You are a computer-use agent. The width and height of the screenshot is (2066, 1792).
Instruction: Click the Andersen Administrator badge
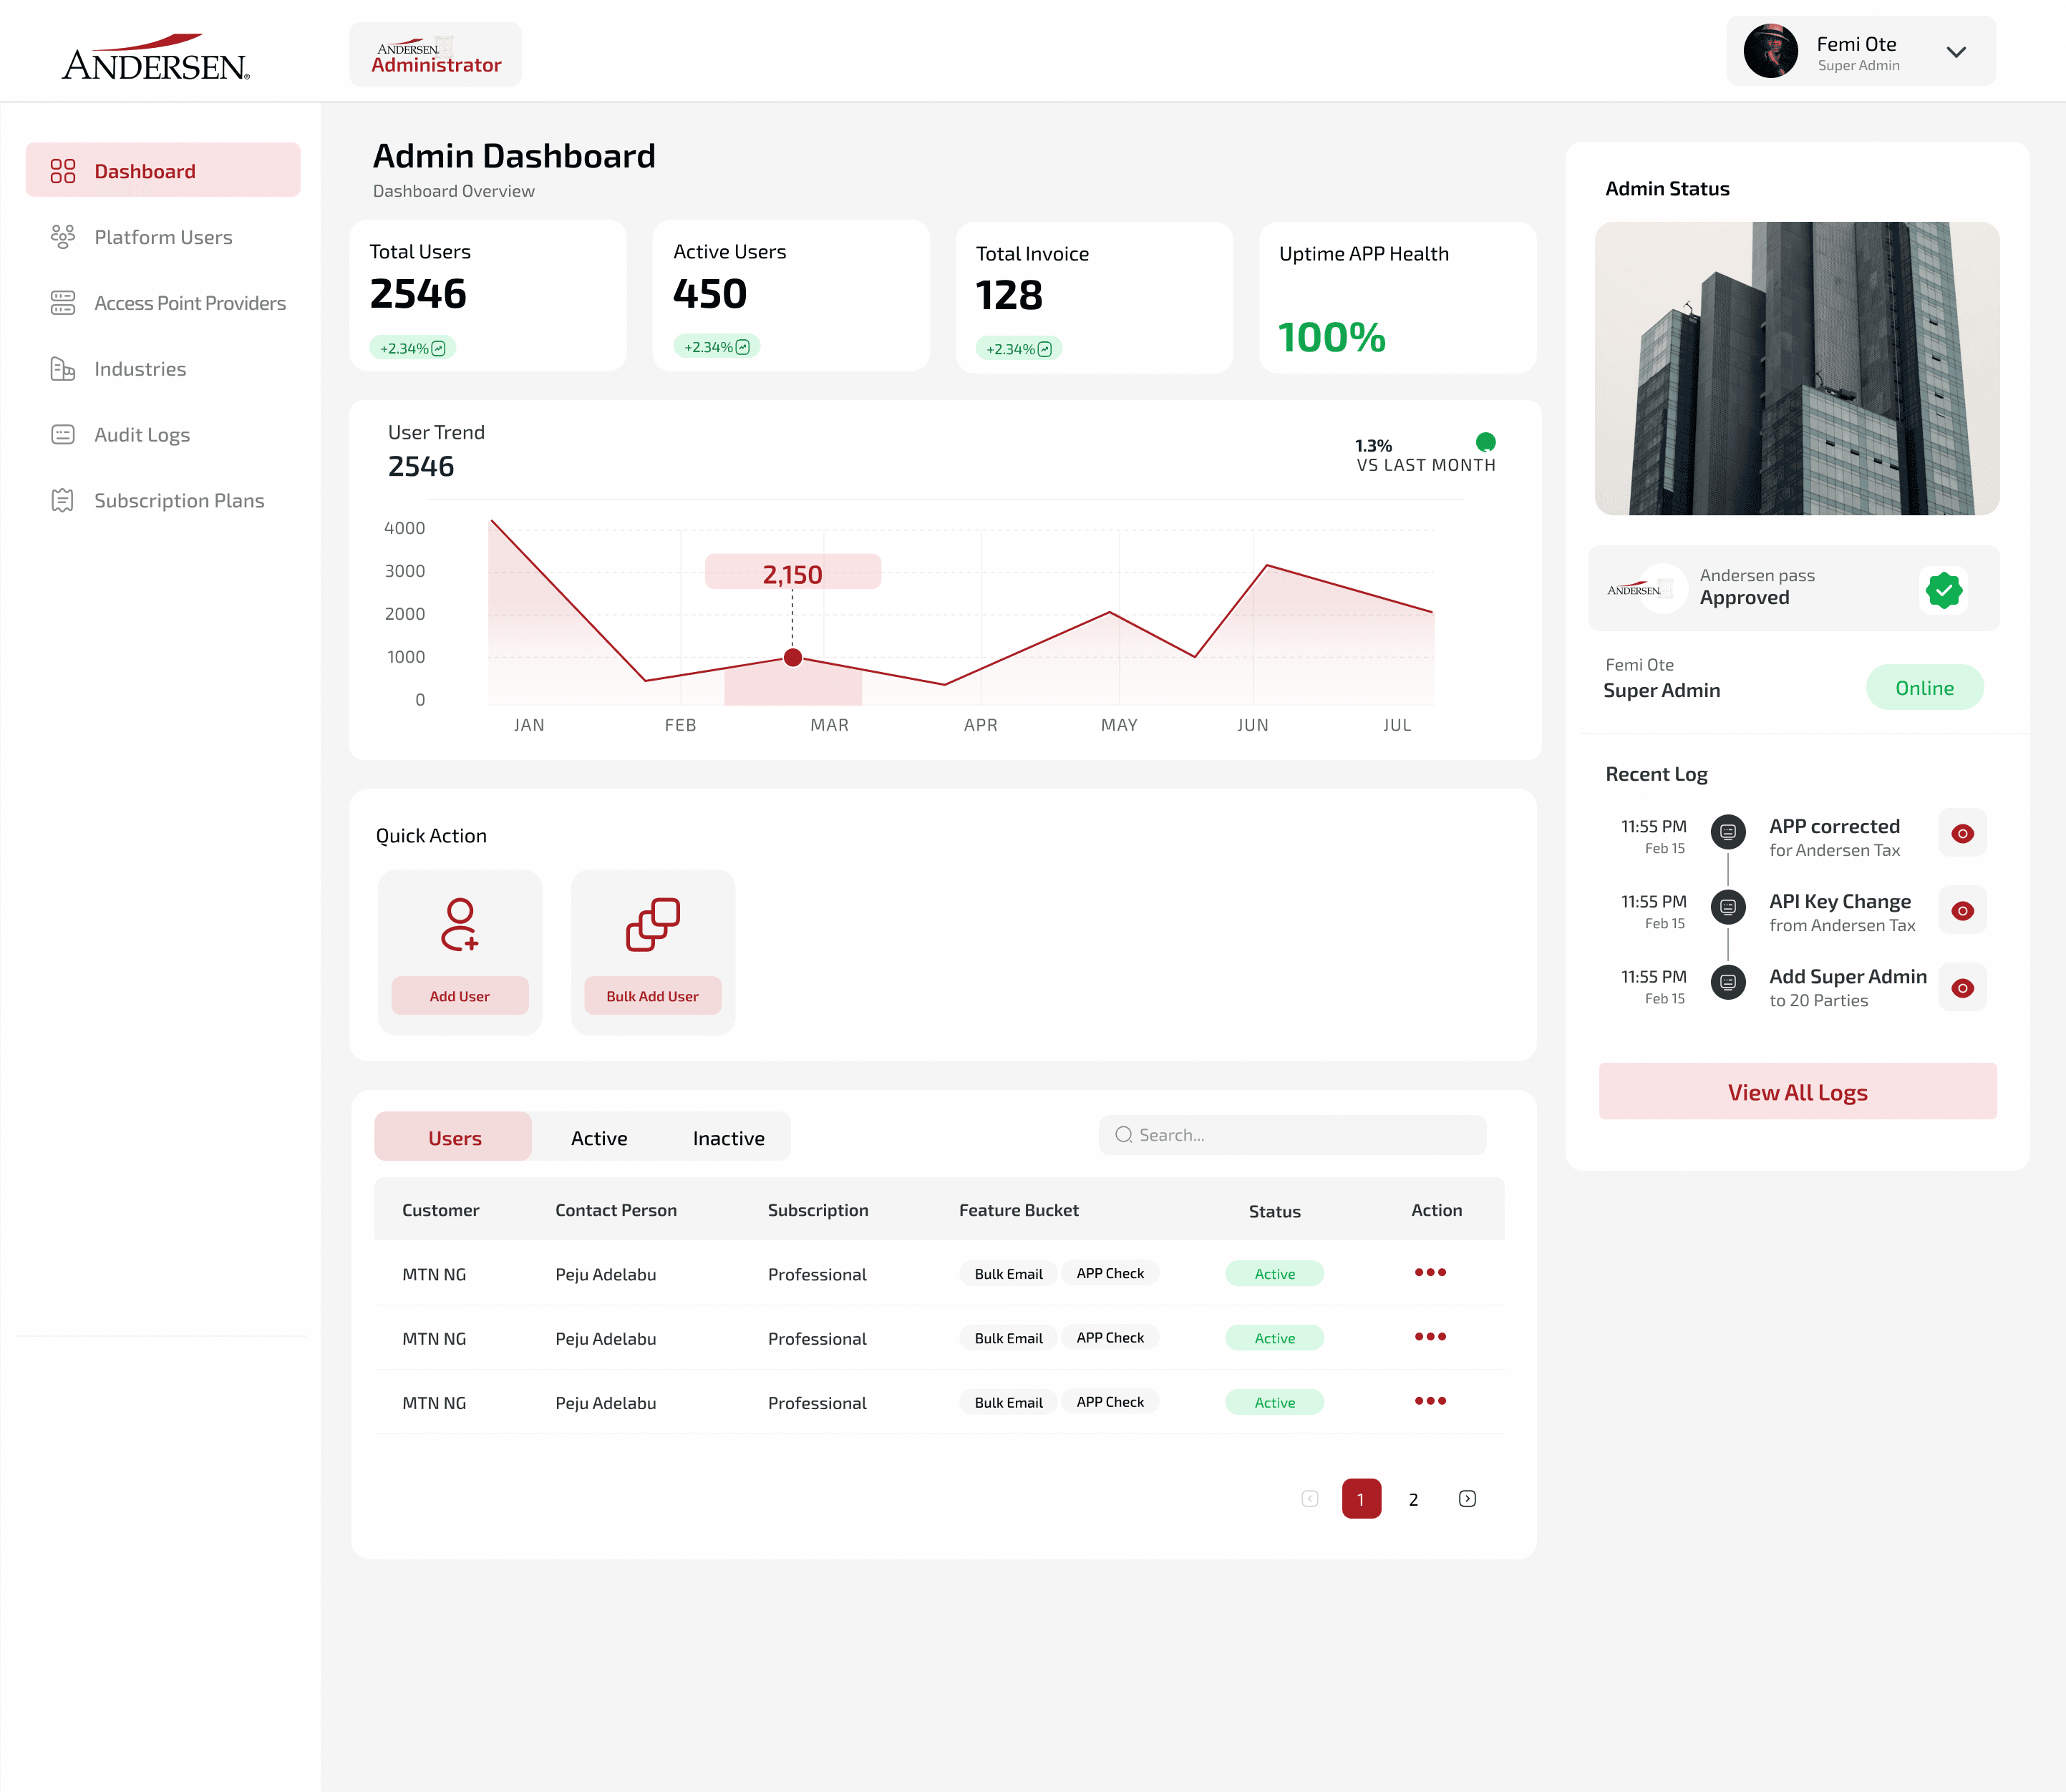[435, 54]
